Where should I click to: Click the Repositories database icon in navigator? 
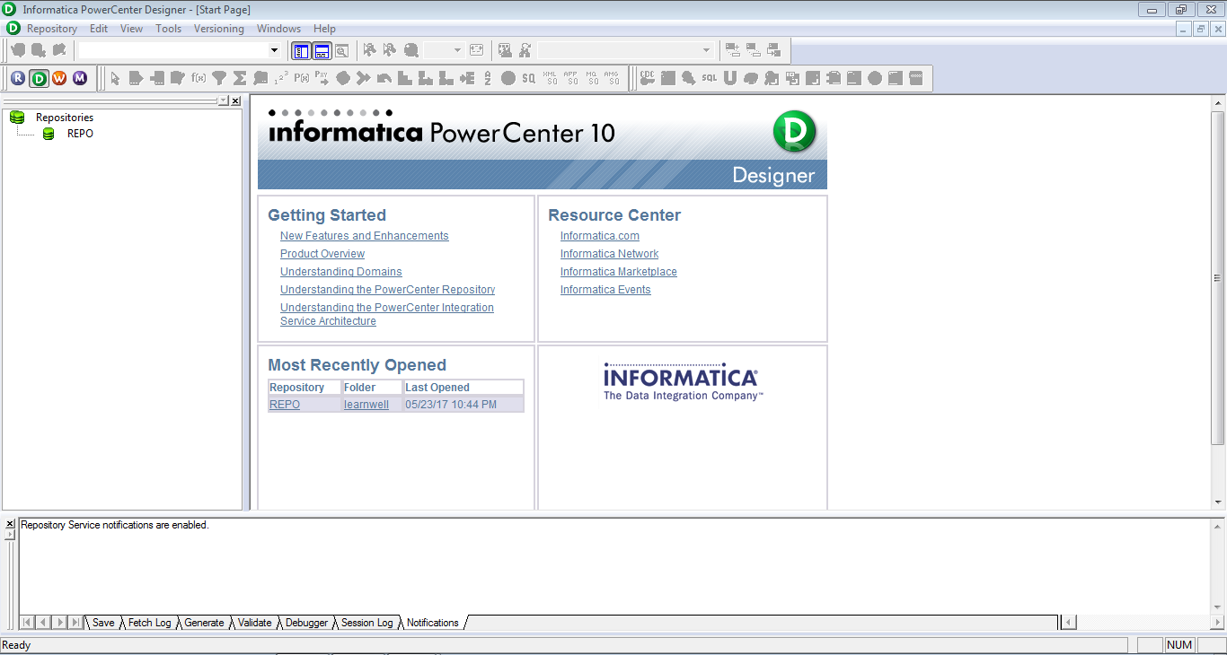click(17, 118)
